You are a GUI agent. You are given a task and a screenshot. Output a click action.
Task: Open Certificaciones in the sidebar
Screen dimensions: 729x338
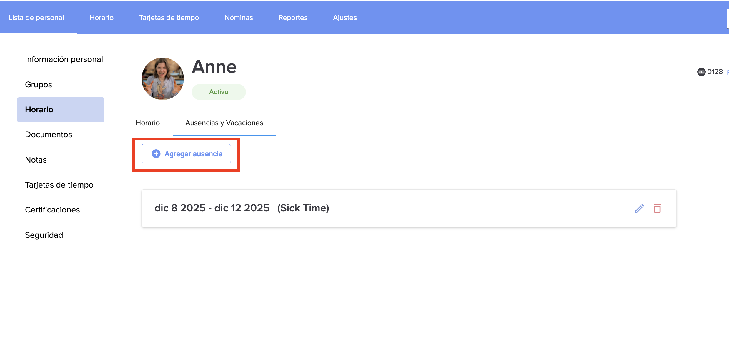pos(52,210)
